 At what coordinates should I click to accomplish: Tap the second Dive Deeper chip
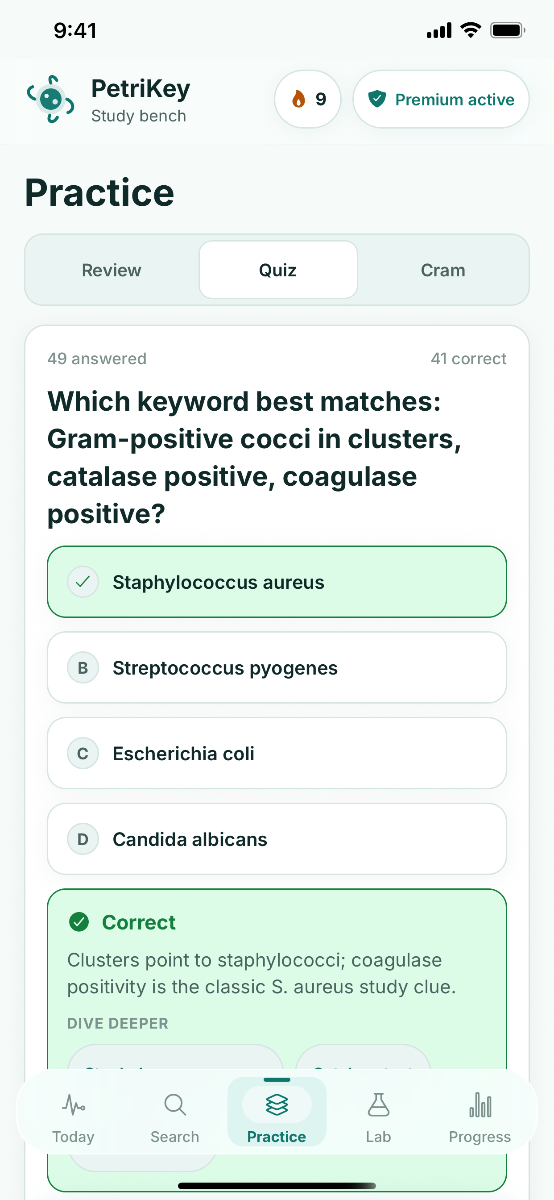(363, 1057)
